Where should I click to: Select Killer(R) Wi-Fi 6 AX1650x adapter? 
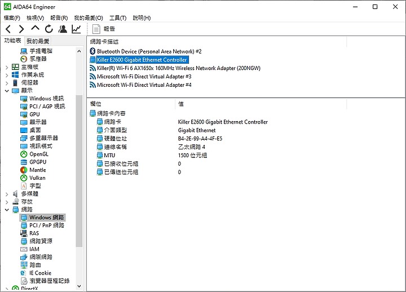[175, 68]
